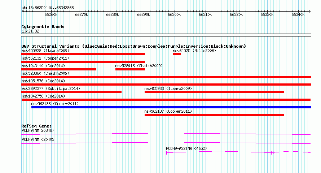Image resolution: width=321 pixels, height=173 pixels.
Task: Click the DGV Structural Variants track title
Action: point(134,46)
